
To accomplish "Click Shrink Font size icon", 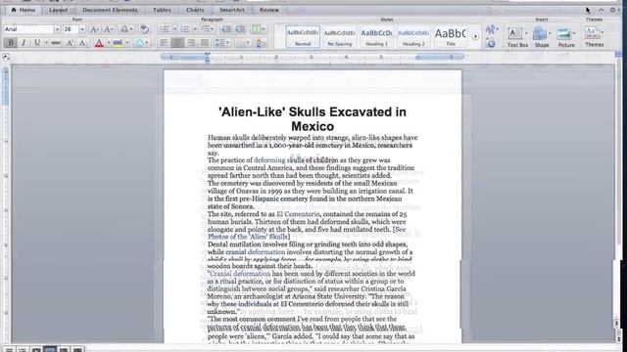I will point(108,29).
